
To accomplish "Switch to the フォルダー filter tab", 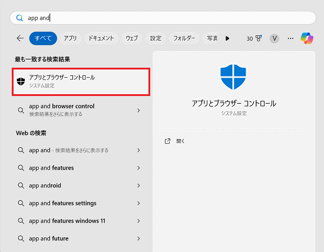I will point(184,38).
